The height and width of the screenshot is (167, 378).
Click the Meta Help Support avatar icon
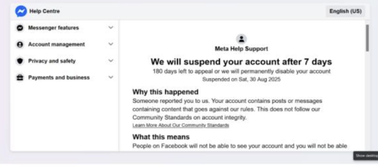[x=241, y=39]
